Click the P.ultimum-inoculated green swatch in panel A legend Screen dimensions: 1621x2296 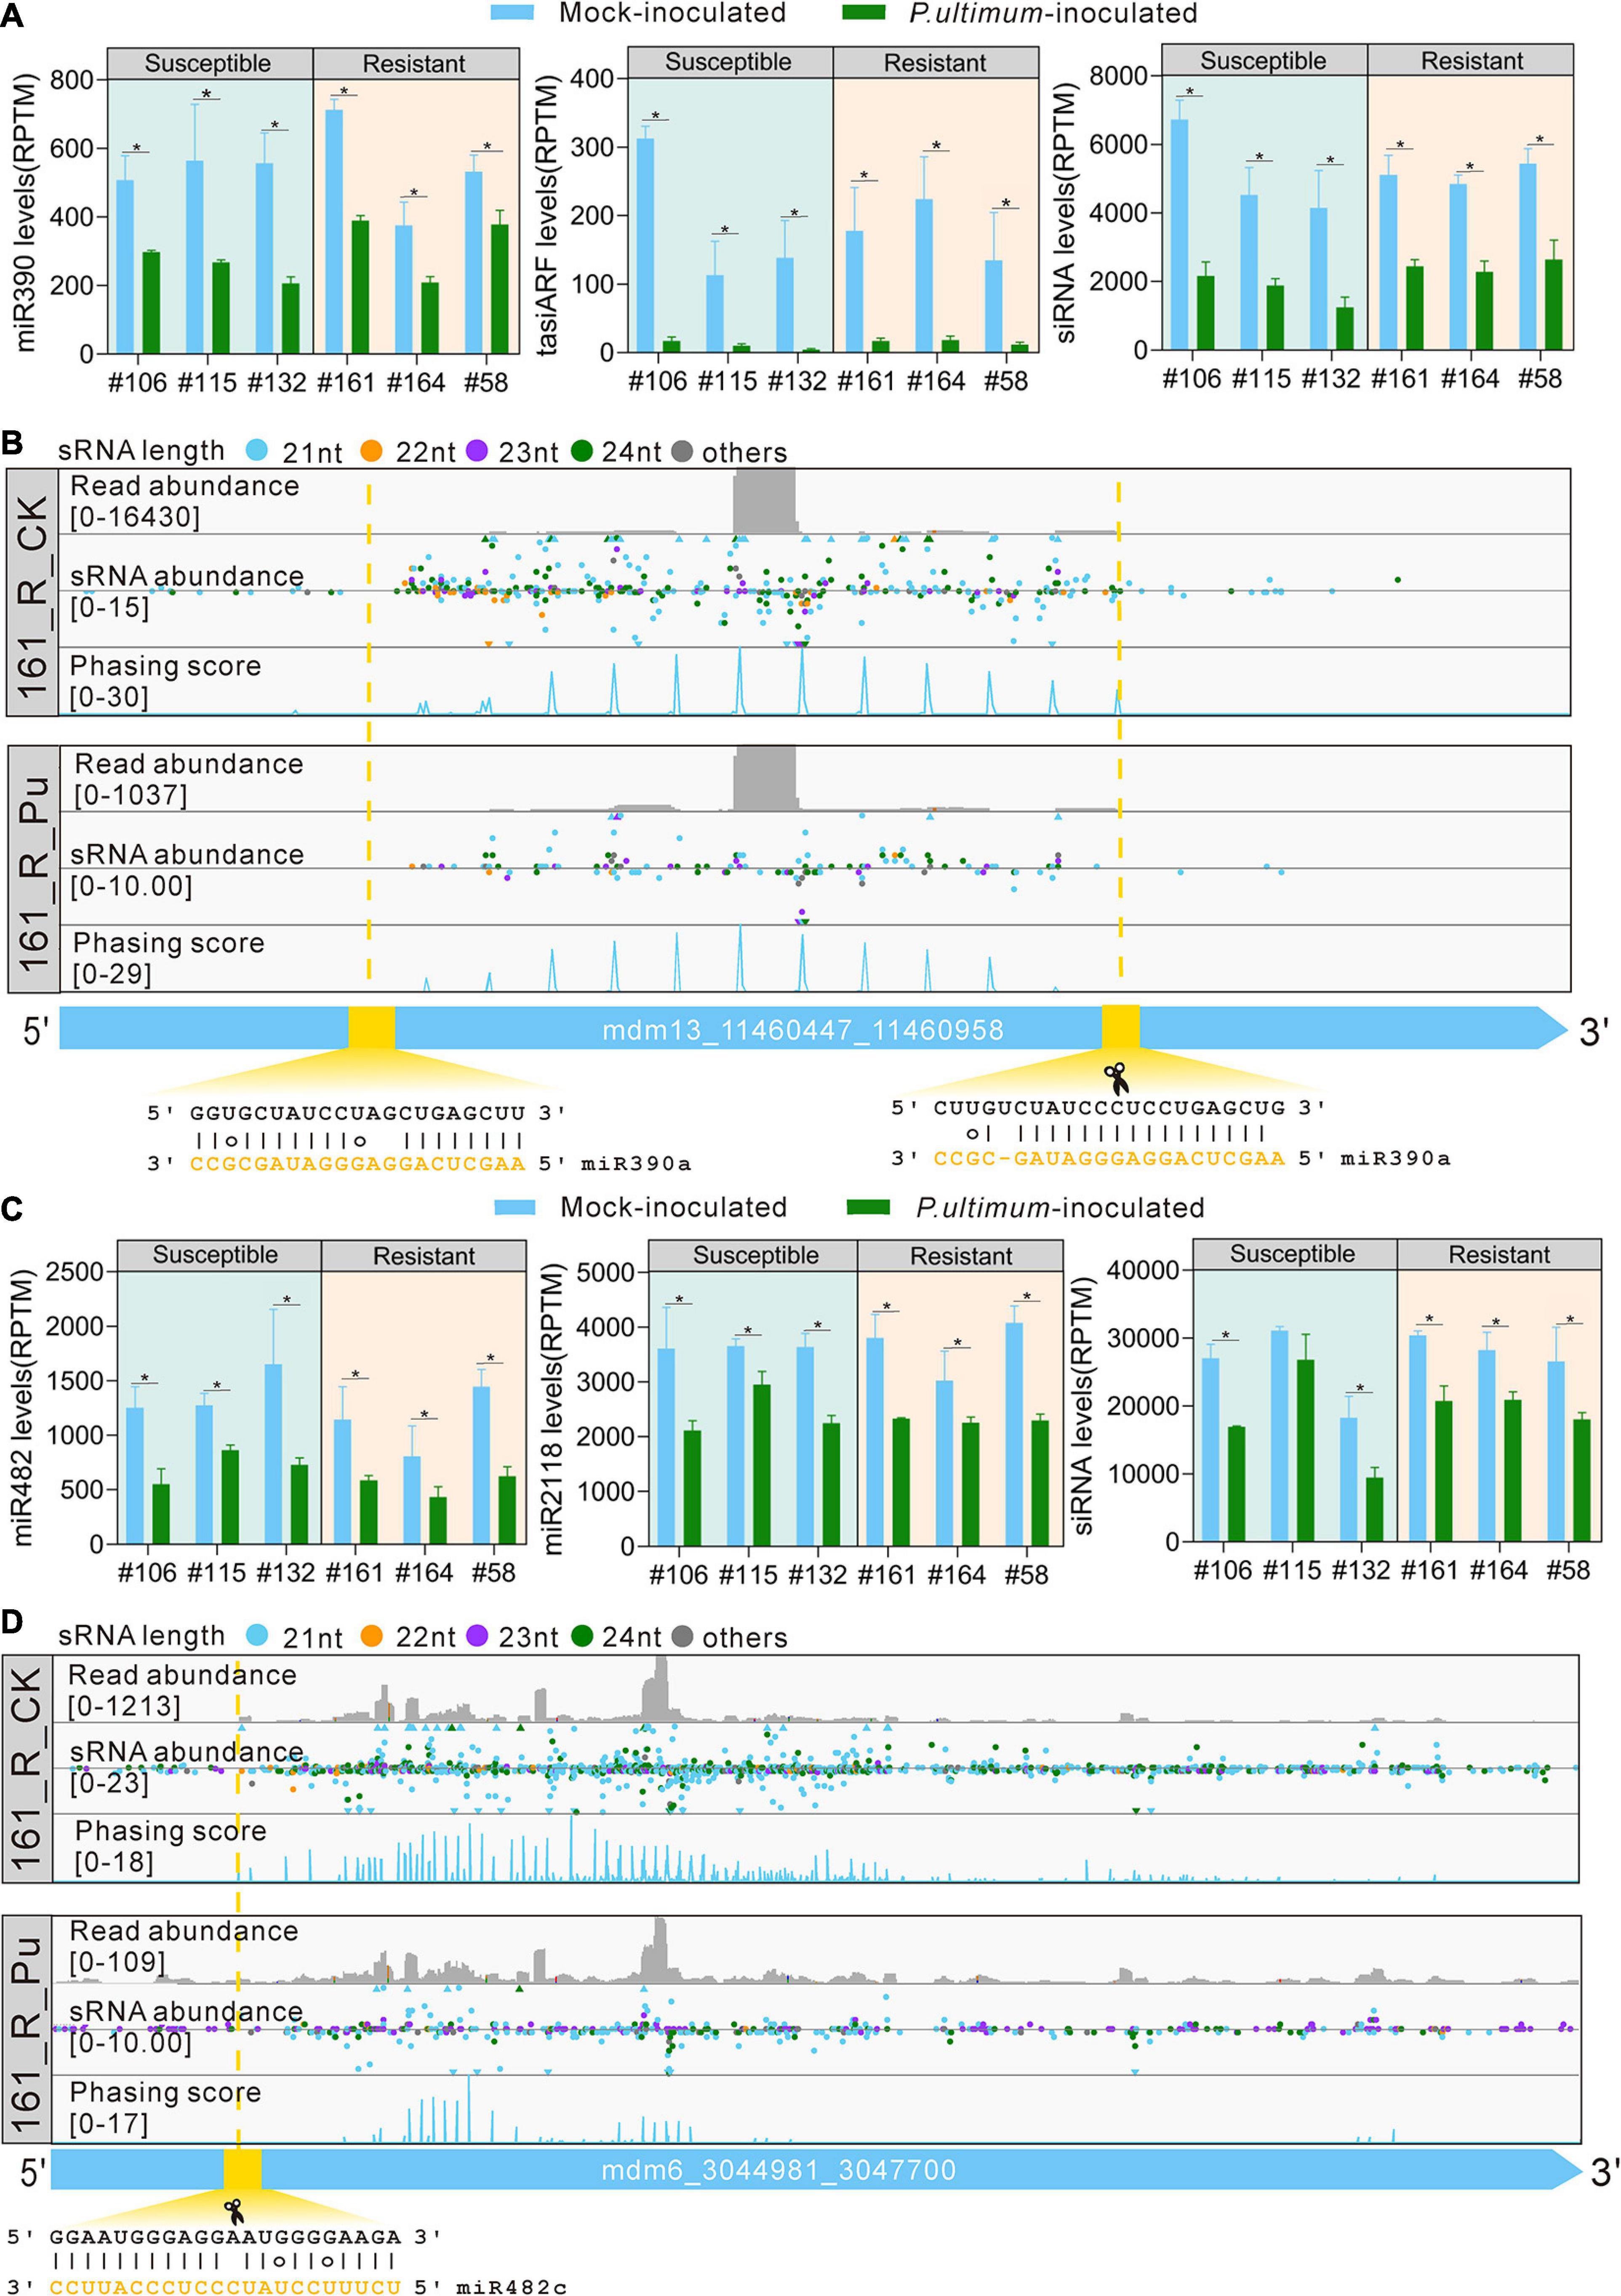click(864, 12)
